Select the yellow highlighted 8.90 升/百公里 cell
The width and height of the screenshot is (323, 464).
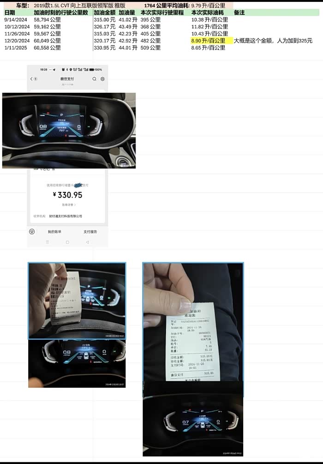coord(212,41)
